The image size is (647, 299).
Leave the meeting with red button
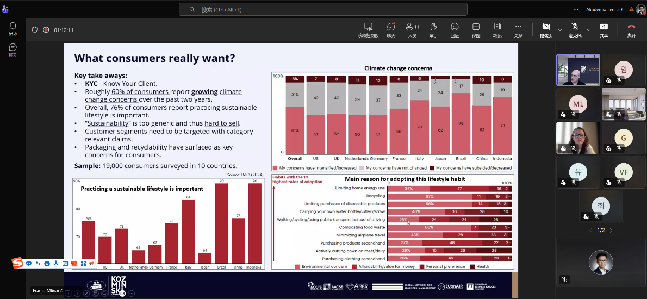(x=631, y=30)
